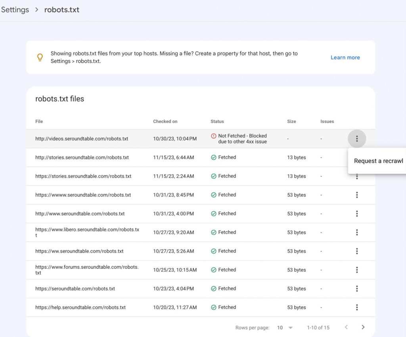The height and width of the screenshot is (337, 406).
Task: Open more options for www.forums.seroundtable.com row
Action: 357,270
